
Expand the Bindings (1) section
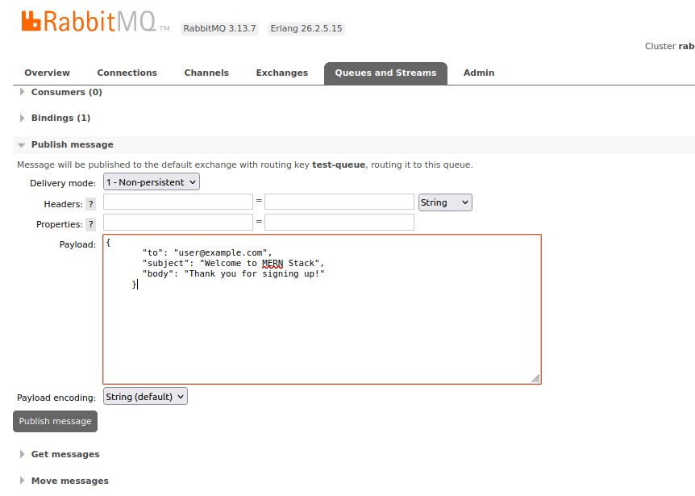(x=60, y=118)
